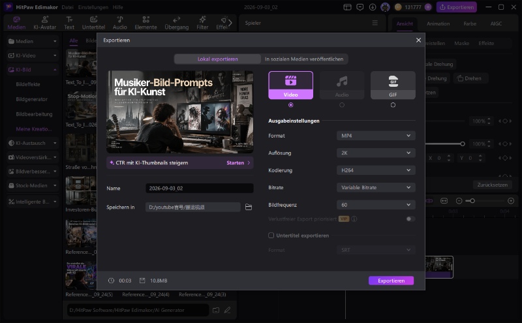
Task: Open the Medien toolbar tab
Action: pos(16,23)
